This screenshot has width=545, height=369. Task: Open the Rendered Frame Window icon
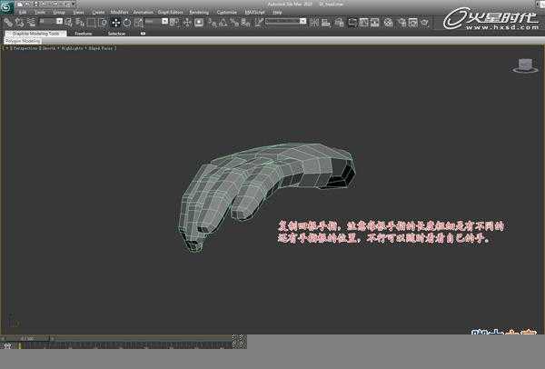[413, 23]
